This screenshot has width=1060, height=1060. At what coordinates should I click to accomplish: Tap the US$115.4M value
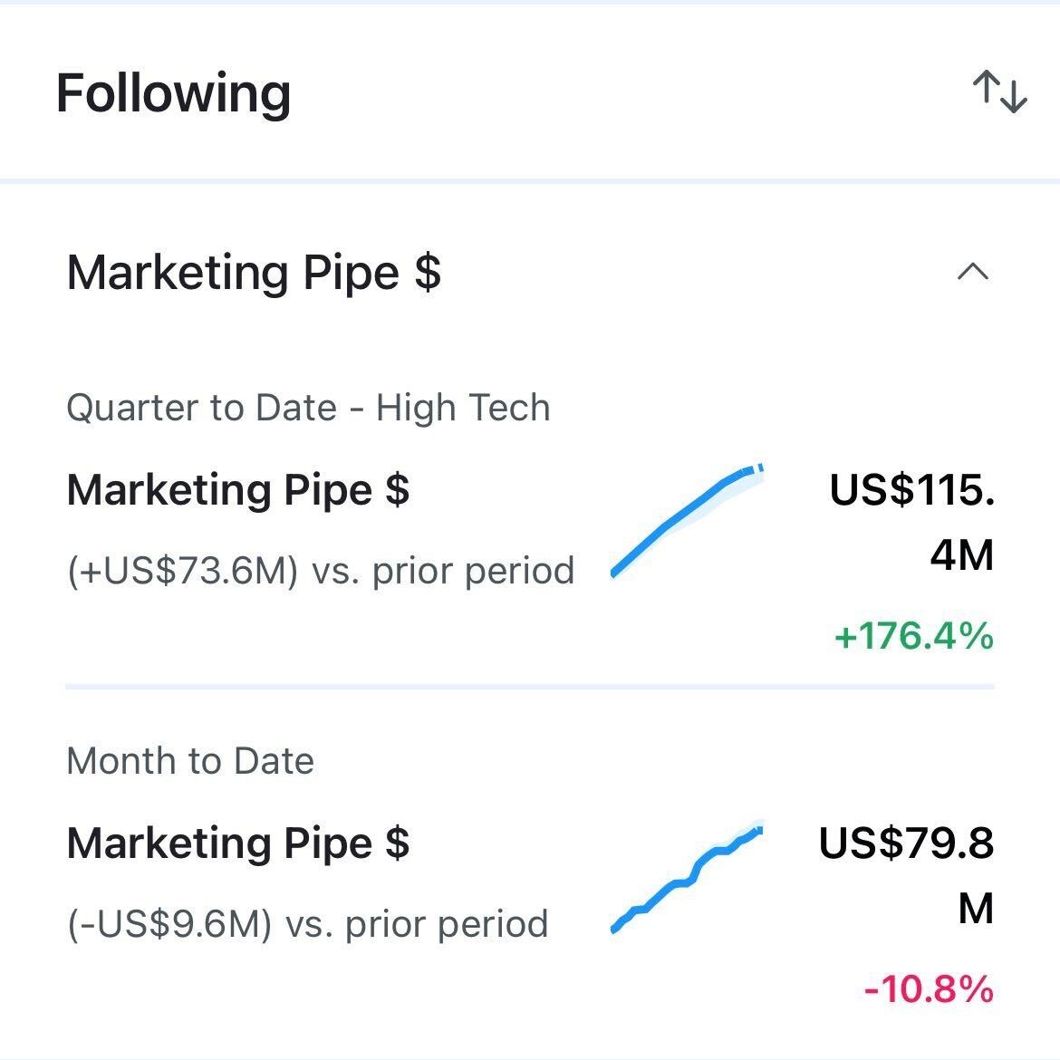[x=912, y=522]
